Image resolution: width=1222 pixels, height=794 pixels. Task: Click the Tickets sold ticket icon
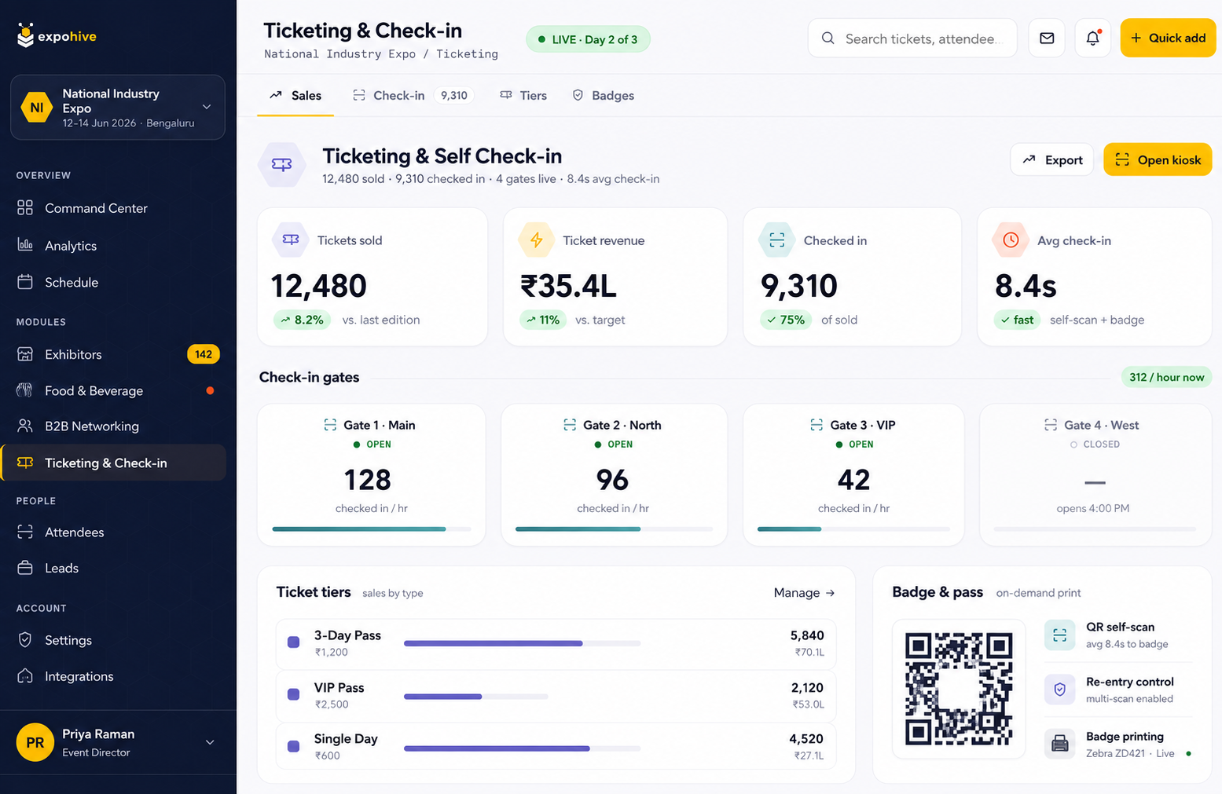[x=291, y=240]
